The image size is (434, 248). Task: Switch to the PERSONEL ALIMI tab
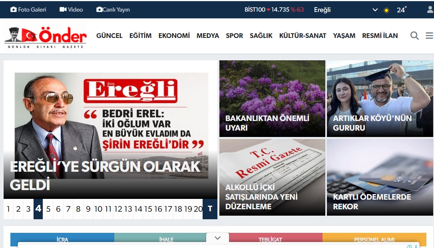tap(374, 239)
